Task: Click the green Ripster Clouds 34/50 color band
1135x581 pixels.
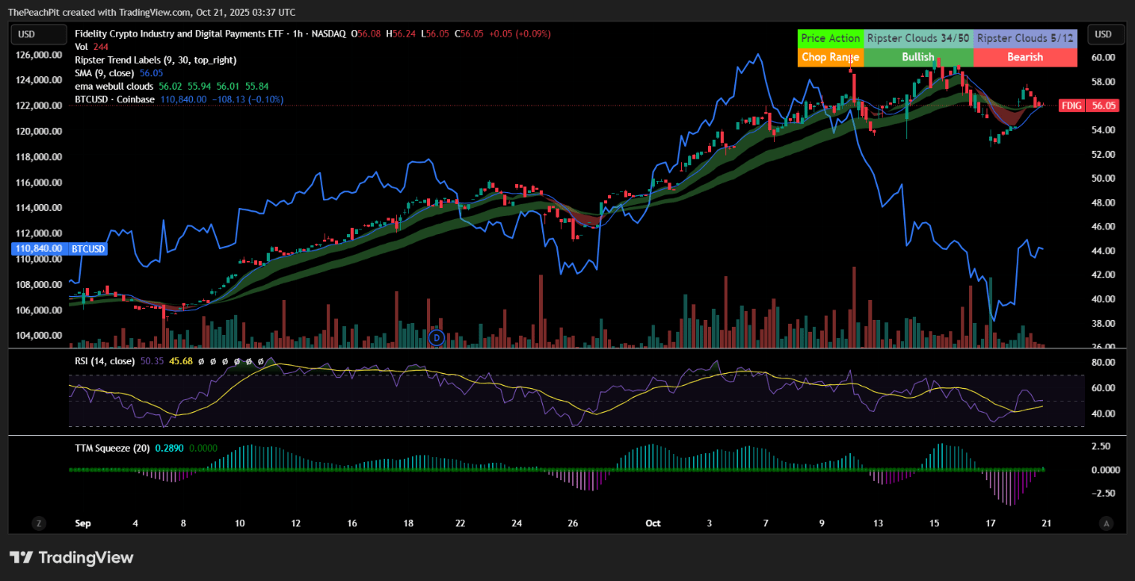Action: 918,37
